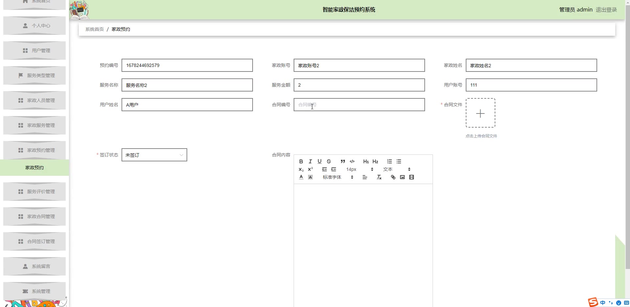The width and height of the screenshot is (630, 307).
Task: Open 家政合同管理 sidebar menu
Action: (x=34, y=216)
